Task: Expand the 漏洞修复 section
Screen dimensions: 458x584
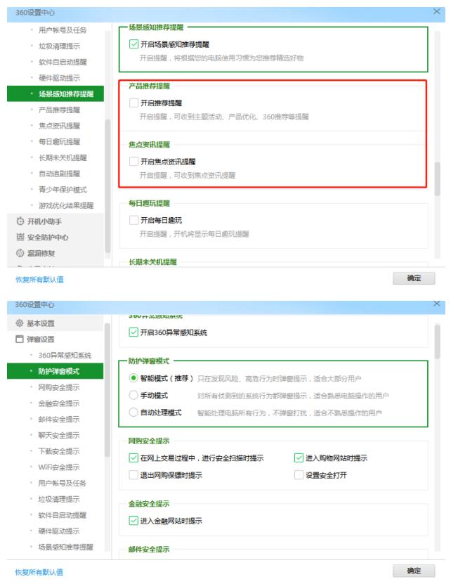Action: (55, 253)
